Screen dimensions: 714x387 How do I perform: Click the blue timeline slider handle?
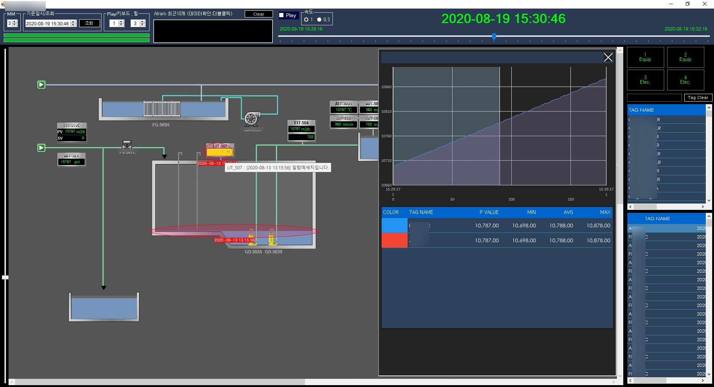494,36
